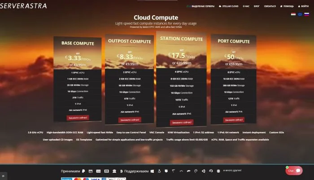Viewport: 314px width, 180px height.
Task: Click the PORT COMPUTE heading
Action: point(234,41)
